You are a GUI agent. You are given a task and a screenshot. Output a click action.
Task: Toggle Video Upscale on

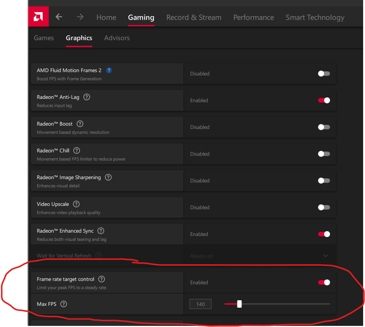324,207
